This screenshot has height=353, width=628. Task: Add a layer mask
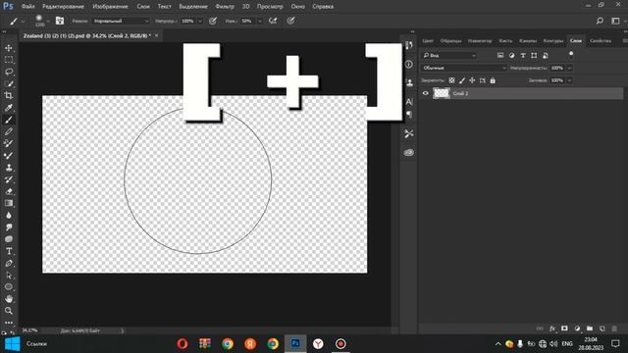564,328
